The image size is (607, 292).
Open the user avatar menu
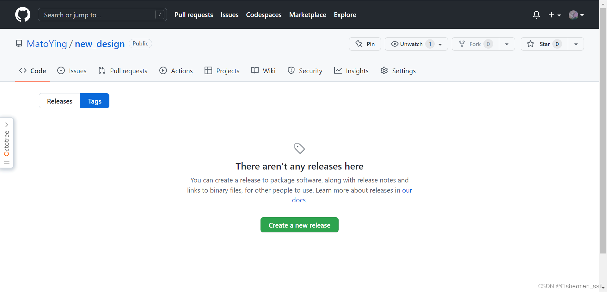[x=576, y=15]
